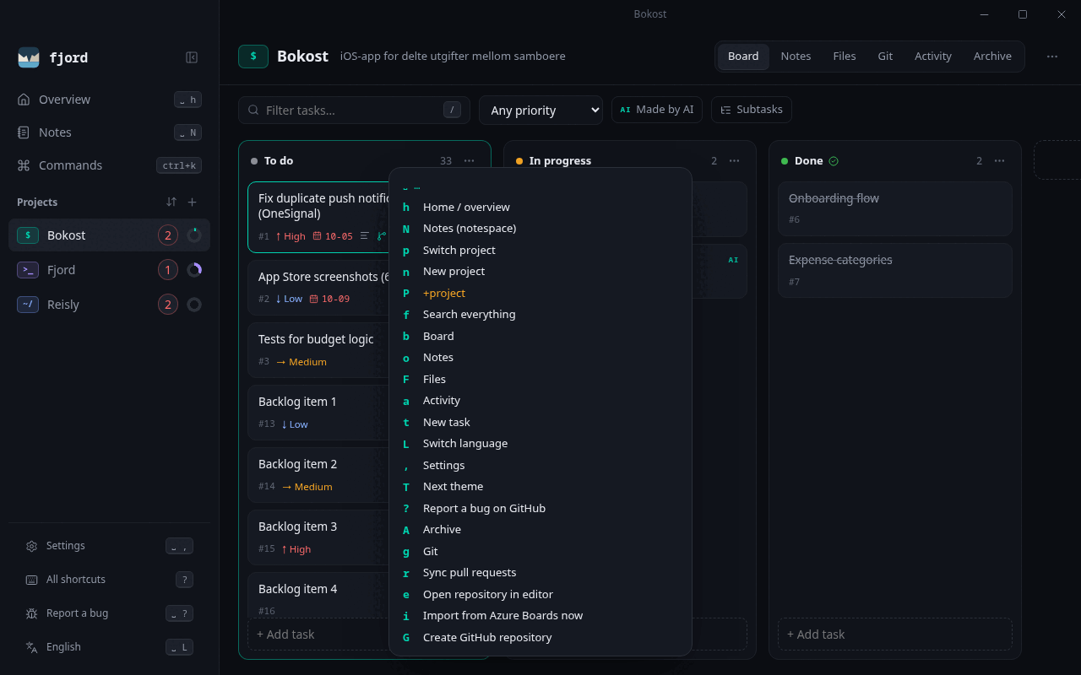Click Add task in the To do column
Image resolution: width=1081 pixels, height=675 pixels.
click(318, 634)
